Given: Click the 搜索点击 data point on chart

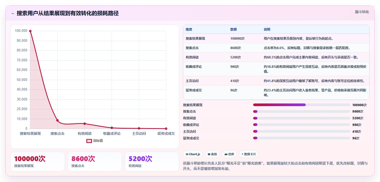Looking at the screenshot, I should click(x=57, y=120).
